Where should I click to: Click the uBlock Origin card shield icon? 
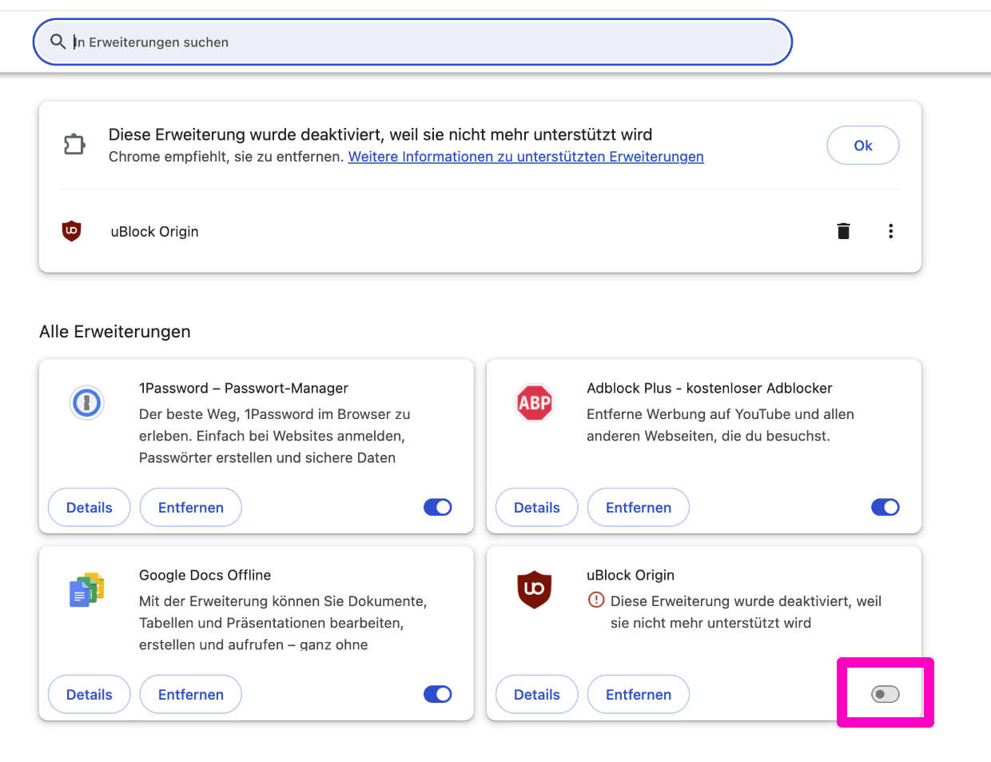pos(535,590)
